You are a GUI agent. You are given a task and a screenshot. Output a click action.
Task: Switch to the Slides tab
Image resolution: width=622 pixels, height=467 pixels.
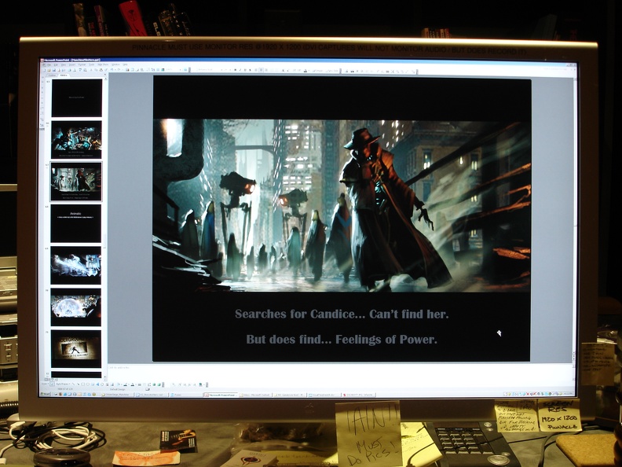(x=64, y=75)
